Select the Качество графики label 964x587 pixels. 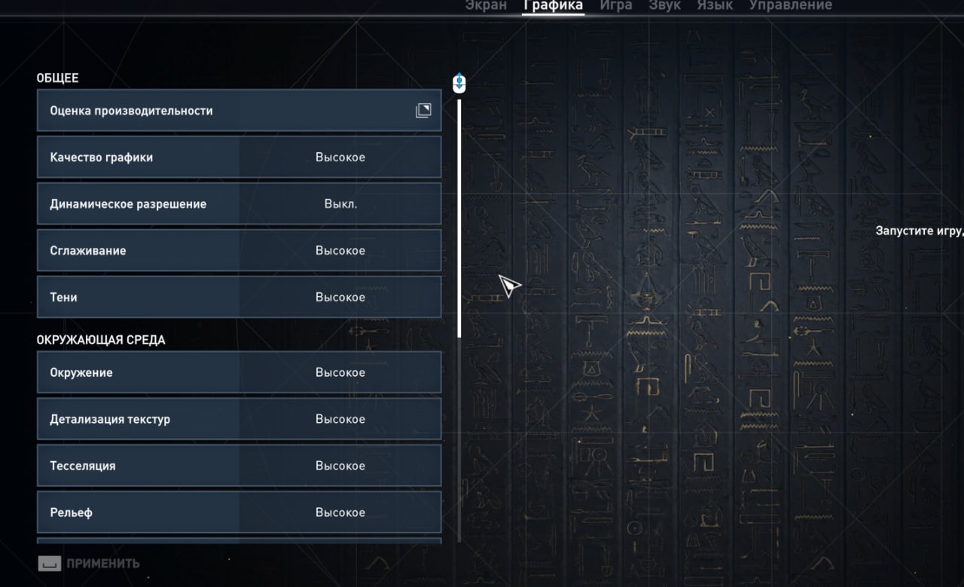point(102,157)
